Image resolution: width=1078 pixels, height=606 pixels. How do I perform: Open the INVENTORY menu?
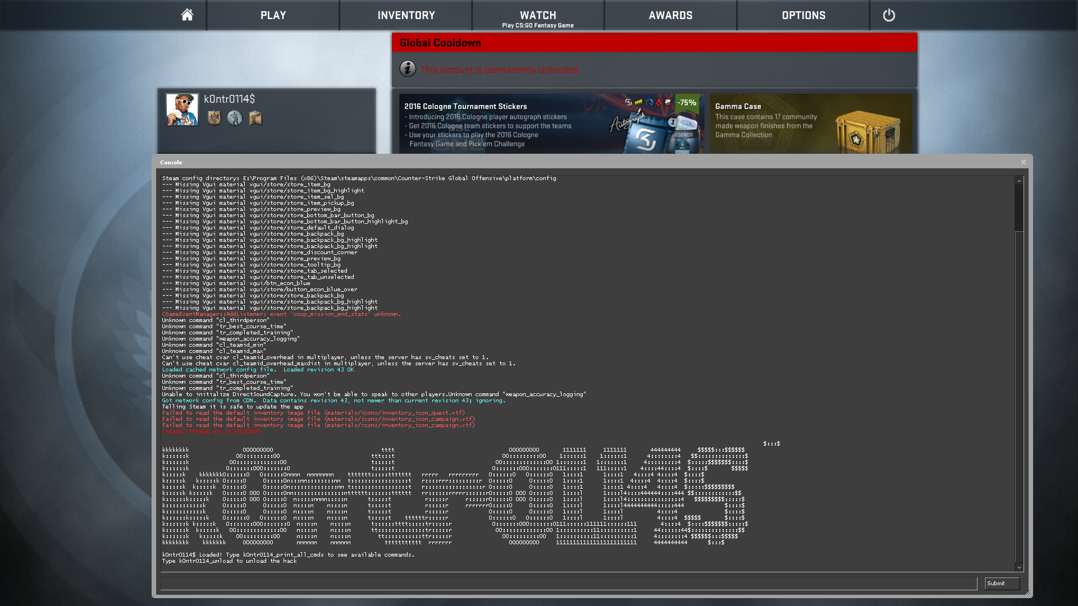[x=406, y=15]
